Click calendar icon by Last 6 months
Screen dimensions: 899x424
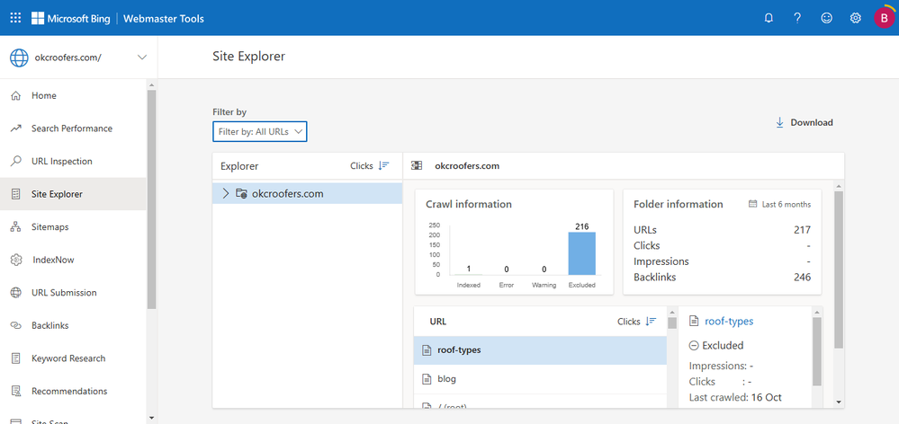(753, 204)
